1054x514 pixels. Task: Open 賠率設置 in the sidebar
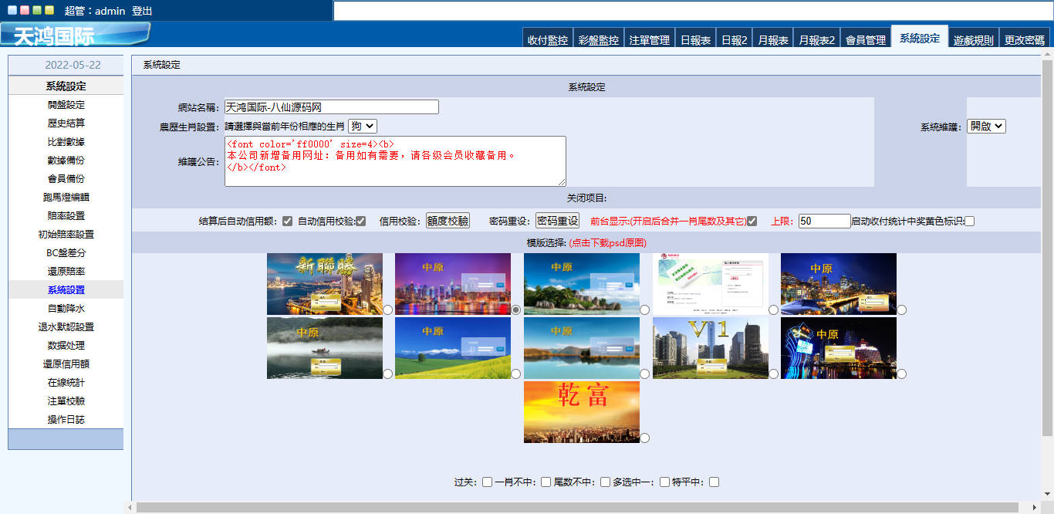click(x=66, y=215)
